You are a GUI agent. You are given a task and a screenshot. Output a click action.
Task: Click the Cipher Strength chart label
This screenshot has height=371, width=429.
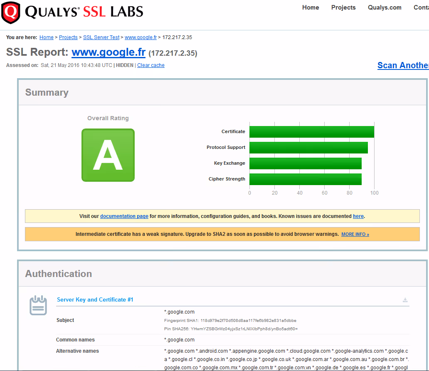coord(227,179)
